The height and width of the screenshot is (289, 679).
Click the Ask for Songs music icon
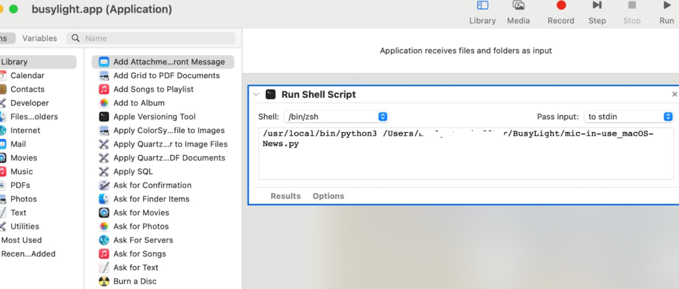point(104,254)
